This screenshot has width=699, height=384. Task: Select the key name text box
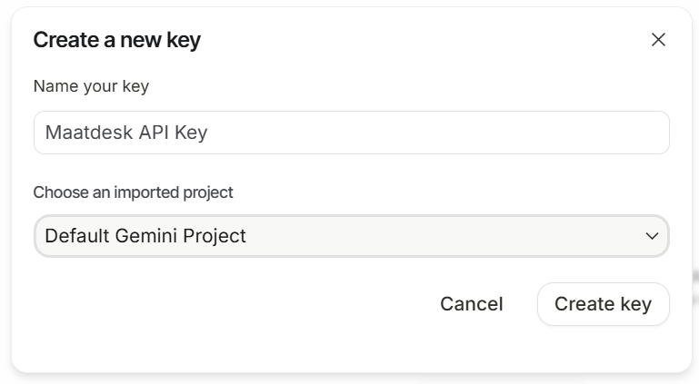(351, 133)
